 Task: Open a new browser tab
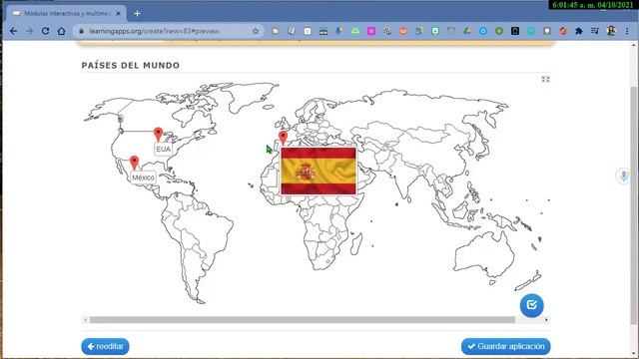tap(137, 13)
